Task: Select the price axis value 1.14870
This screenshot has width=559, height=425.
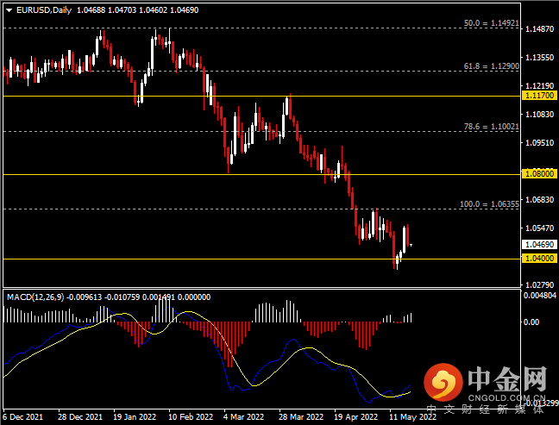Action: click(x=540, y=29)
